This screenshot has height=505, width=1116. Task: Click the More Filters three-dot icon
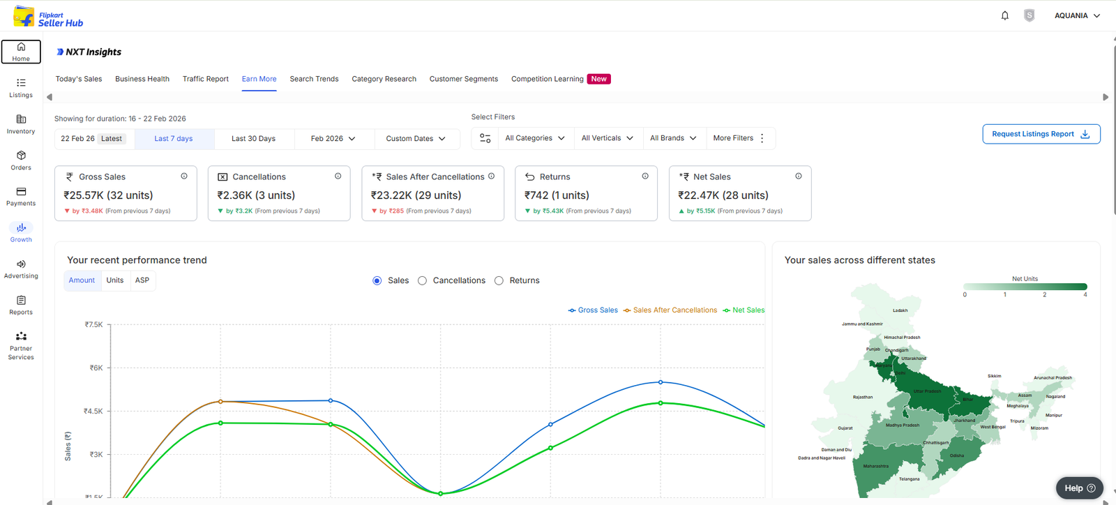pyautogui.click(x=762, y=138)
